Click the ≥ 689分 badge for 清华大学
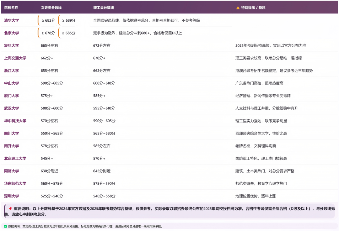 [68, 20]
